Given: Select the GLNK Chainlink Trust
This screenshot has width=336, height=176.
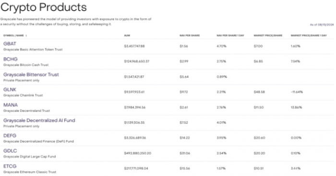Looking at the screenshot, I should click(x=10, y=90).
